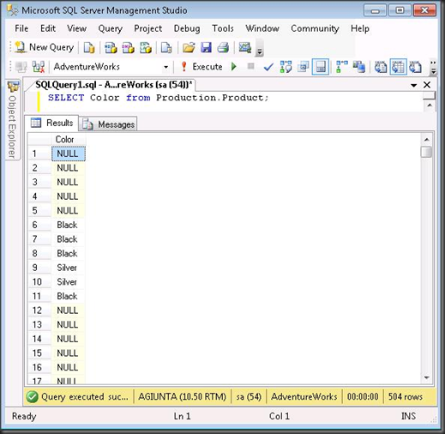Open a SQL Server Compact Query

pos(166,47)
